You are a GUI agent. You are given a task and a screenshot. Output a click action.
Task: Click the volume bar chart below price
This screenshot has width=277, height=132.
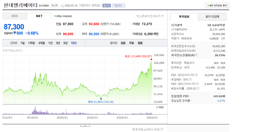click(x=77, y=110)
